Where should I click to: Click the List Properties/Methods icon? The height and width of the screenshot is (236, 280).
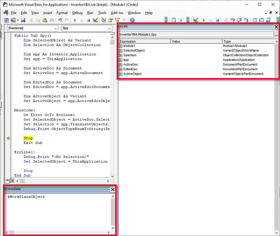coord(174,20)
